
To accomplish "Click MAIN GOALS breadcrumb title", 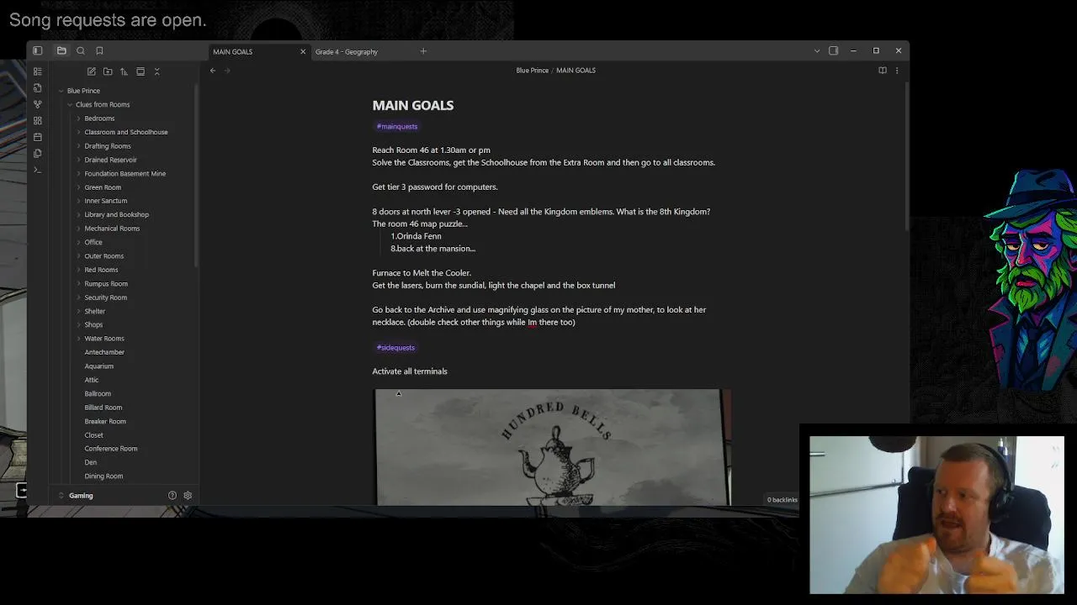I will (576, 71).
